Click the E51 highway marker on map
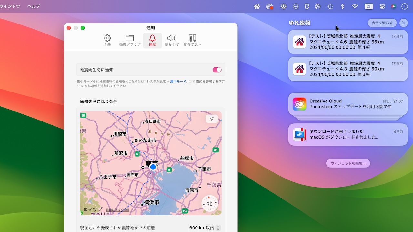Image resolution: width=413 pixels, height=232 pixels. coord(216,150)
